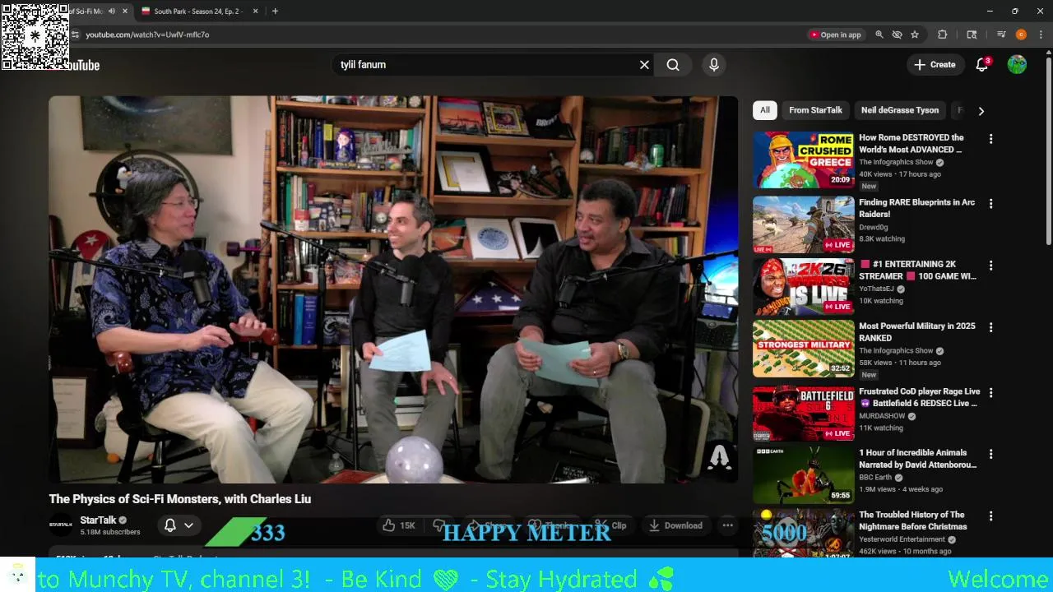
Task: Open the BBC Earth channel name
Action: [875, 478]
